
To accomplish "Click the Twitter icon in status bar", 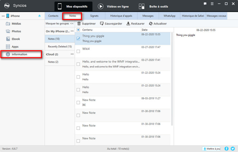I will pos(232,149).
